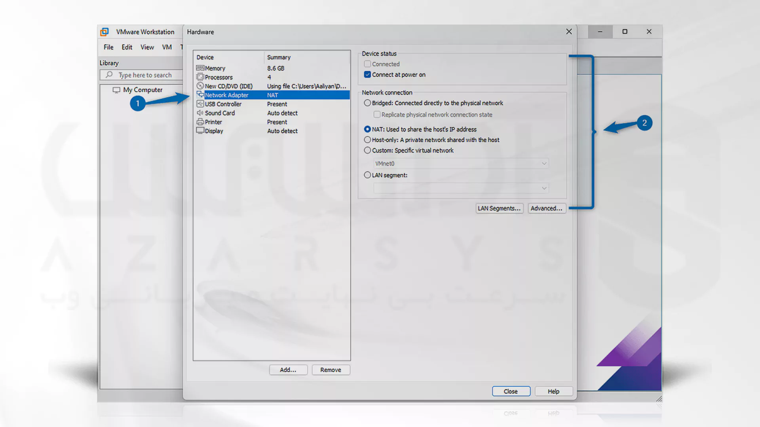The width and height of the screenshot is (760, 427).
Task: Click the Processors chip icon
Action: pos(200,77)
